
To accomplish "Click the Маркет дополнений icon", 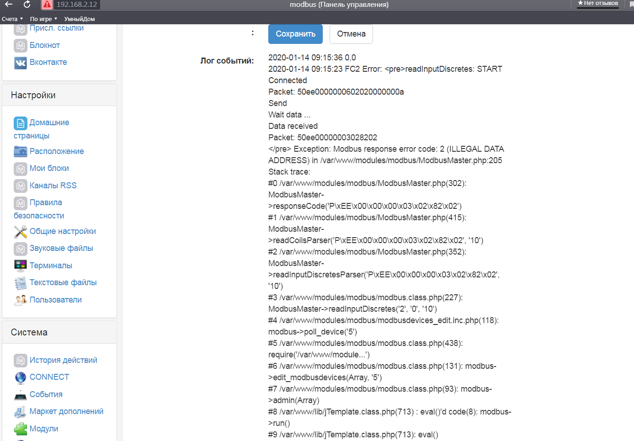I will pos(21,412).
